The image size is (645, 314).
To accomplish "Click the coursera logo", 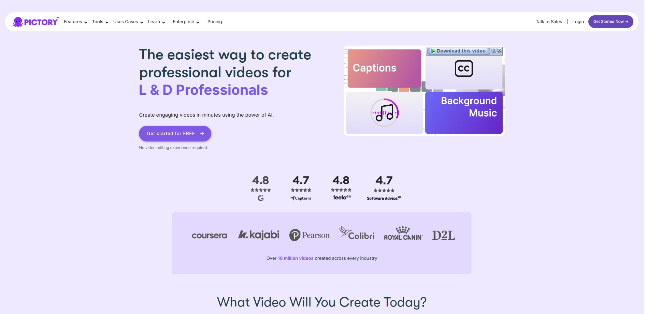I will 209,235.
